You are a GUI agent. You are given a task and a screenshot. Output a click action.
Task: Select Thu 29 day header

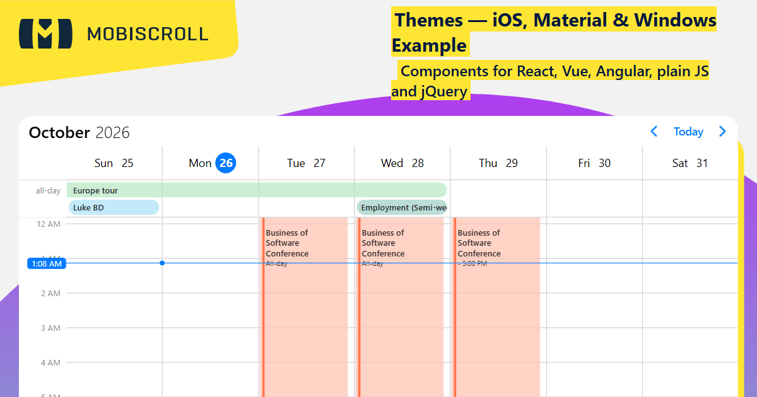click(x=498, y=163)
